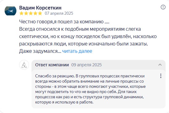Click the first rating star
169x113 pixels.
(x=22, y=14)
